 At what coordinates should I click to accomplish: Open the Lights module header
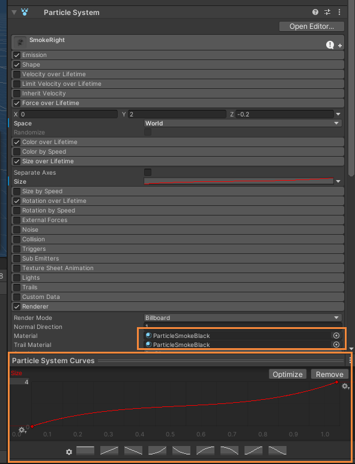tap(178, 277)
